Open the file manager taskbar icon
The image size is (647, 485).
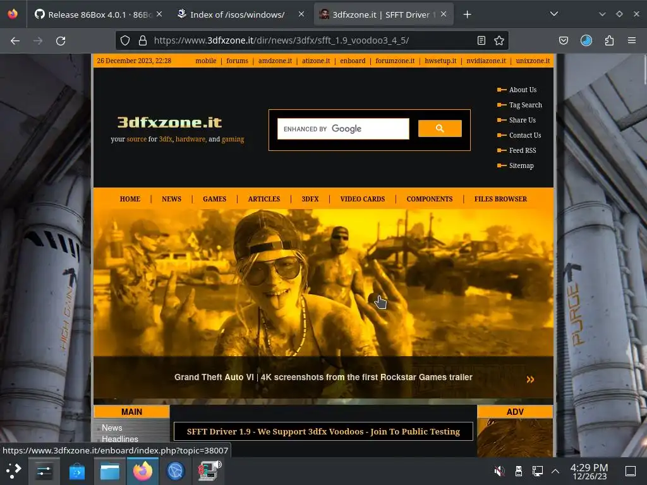(110, 471)
